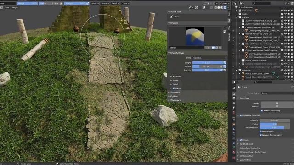Switch to solid viewport shading icon
The width and height of the screenshot is (294, 165).
point(219,7)
